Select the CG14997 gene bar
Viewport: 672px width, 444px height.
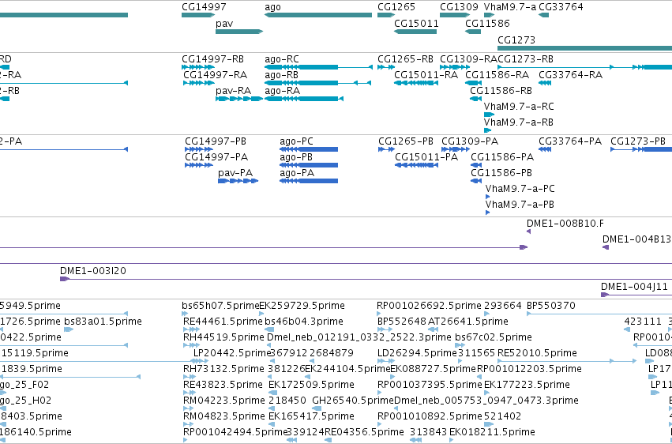tap(198, 15)
